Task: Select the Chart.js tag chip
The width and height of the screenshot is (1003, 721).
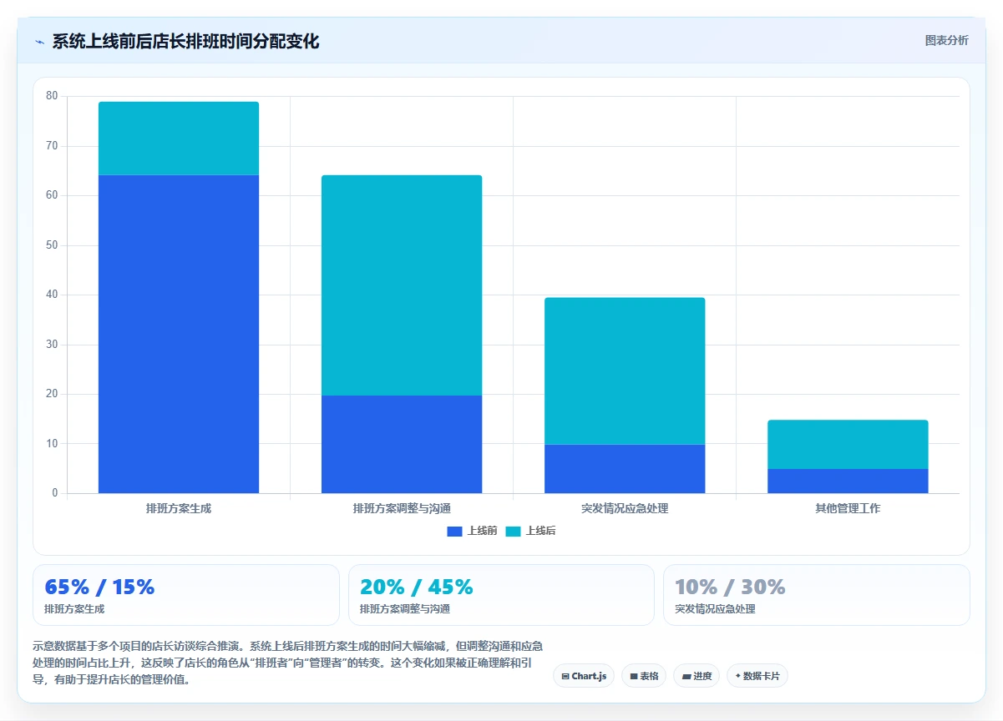Action: pyautogui.click(x=584, y=676)
